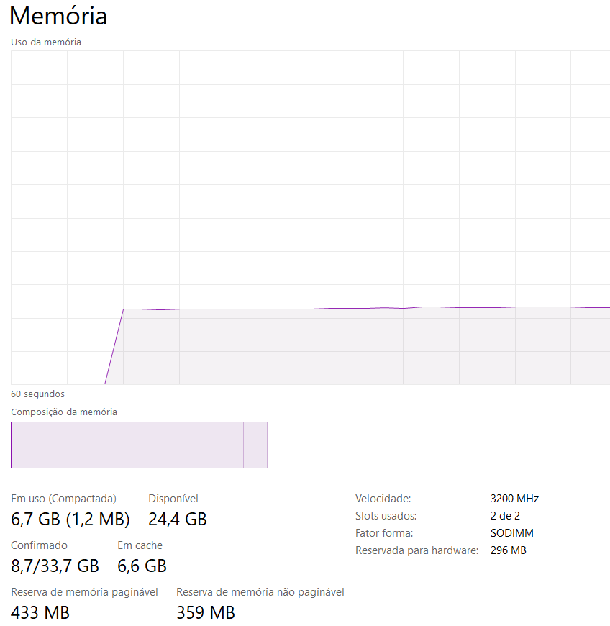Click the free segment of the composition bar
610x626 pixels.
point(542,445)
